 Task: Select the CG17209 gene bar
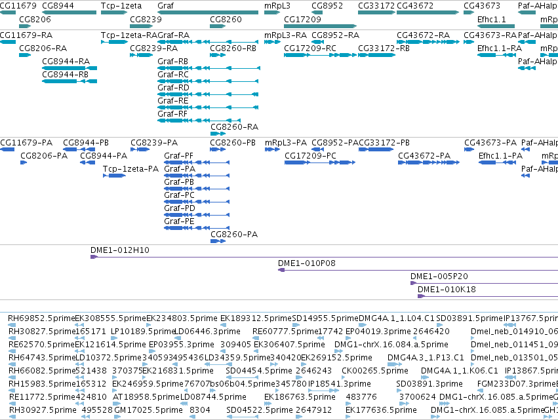coord(320,26)
